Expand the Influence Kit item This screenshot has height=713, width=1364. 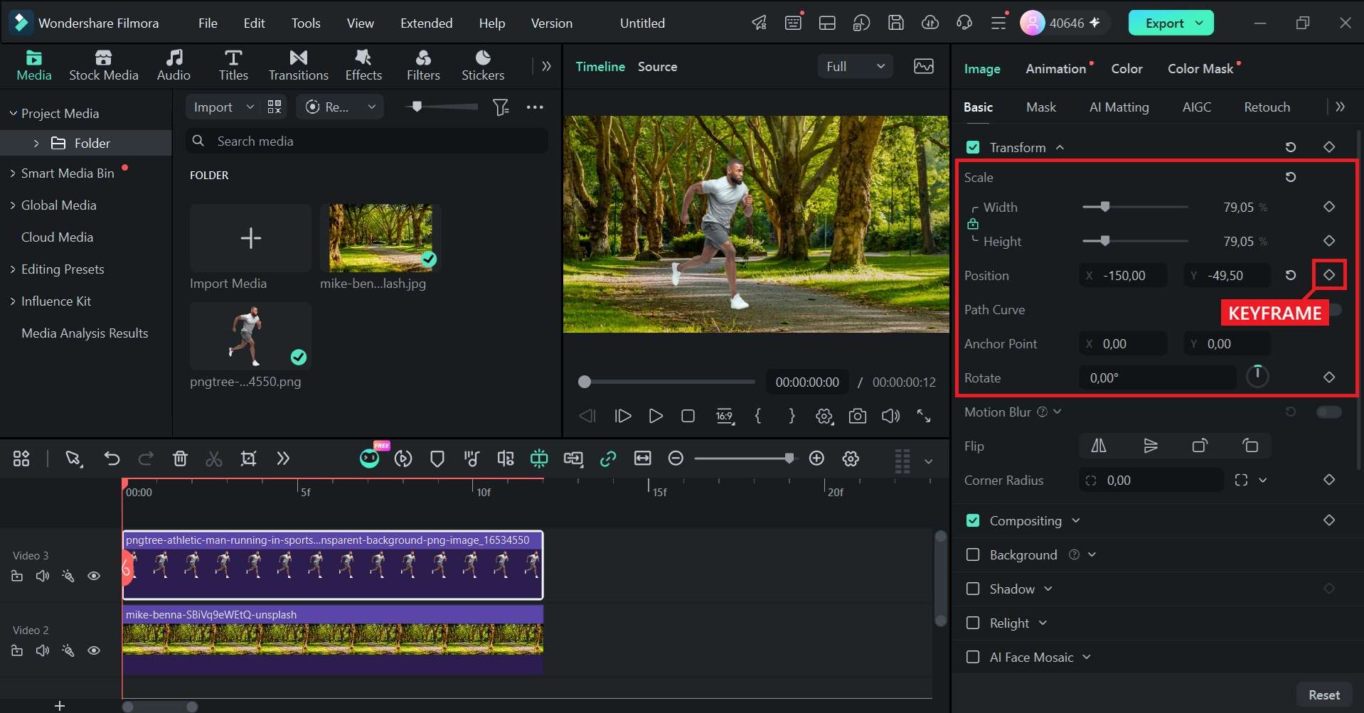[12, 301]
